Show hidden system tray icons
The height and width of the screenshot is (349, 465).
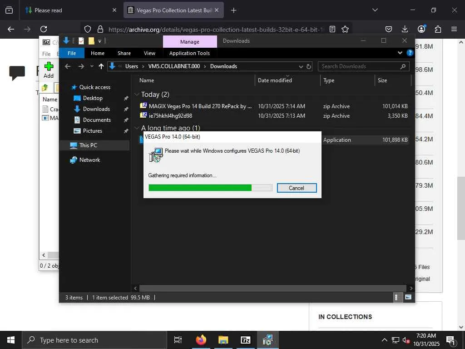[x=384, y=340]
